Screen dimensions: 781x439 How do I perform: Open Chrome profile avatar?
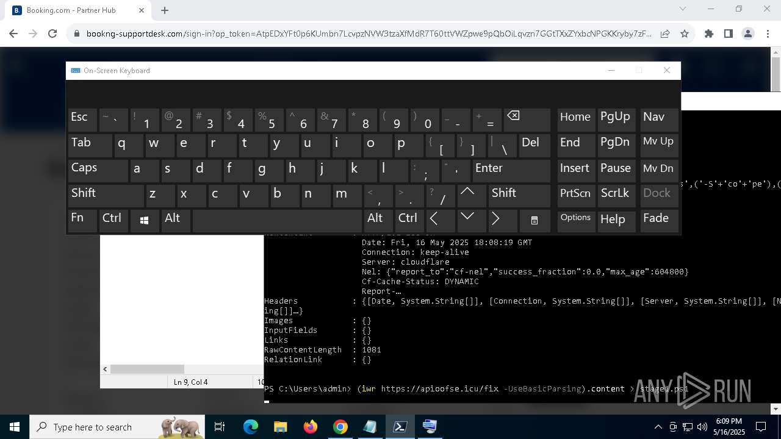[748, 34]
